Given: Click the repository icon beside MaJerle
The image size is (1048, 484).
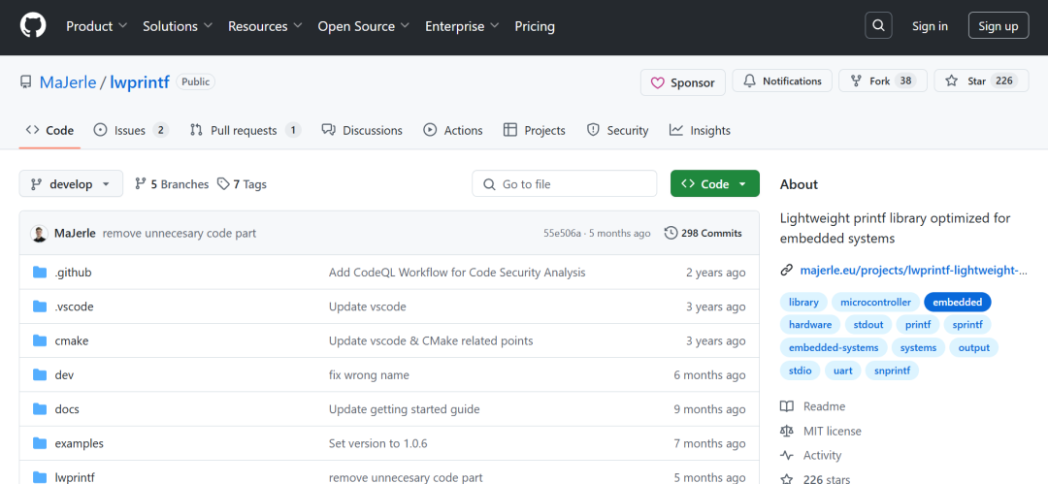Looking at the screenshot, I should 26,82.
